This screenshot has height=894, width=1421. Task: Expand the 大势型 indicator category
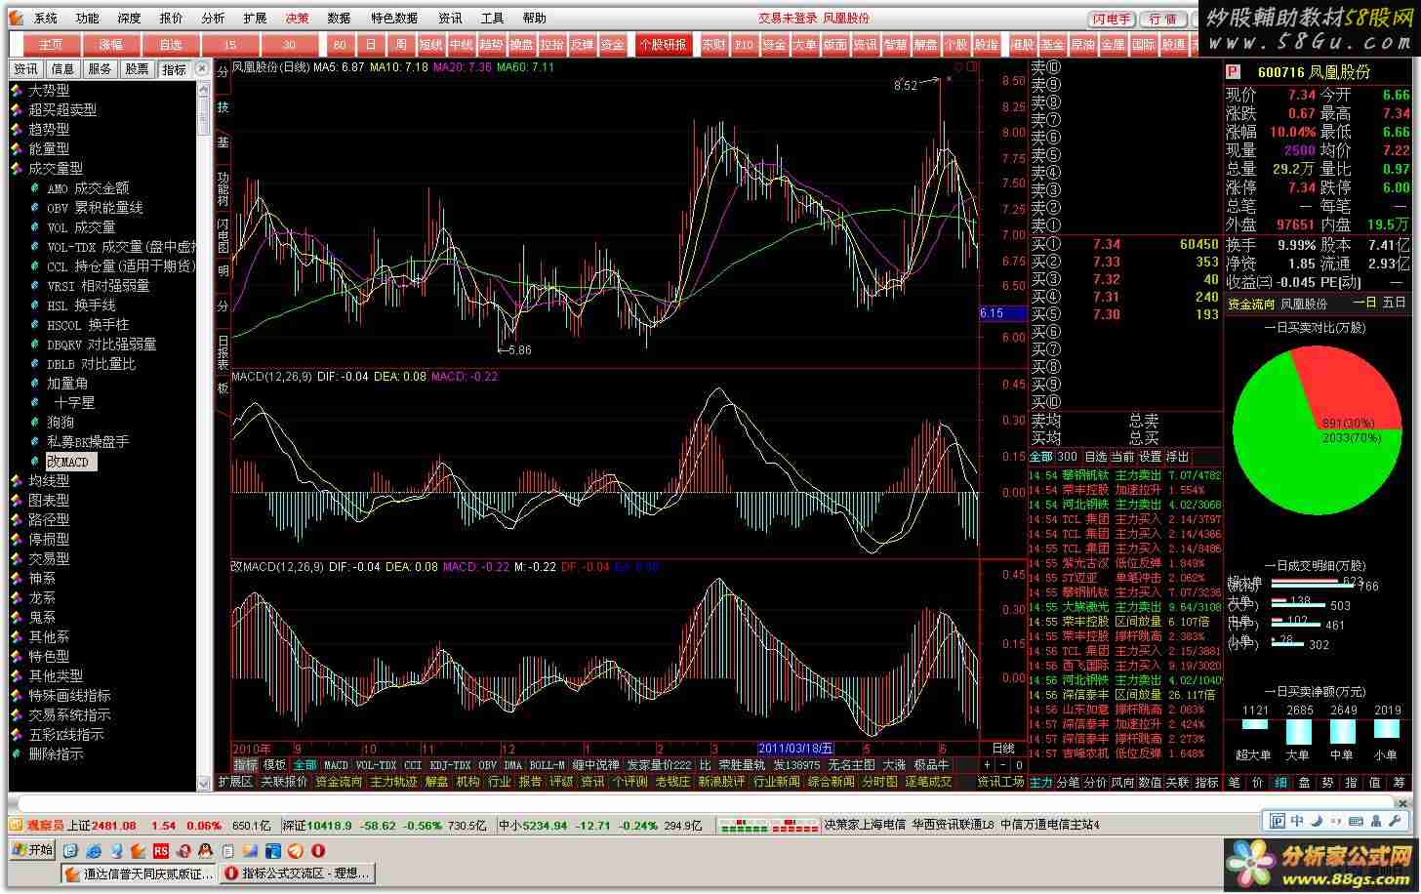[x=49, y=91]
